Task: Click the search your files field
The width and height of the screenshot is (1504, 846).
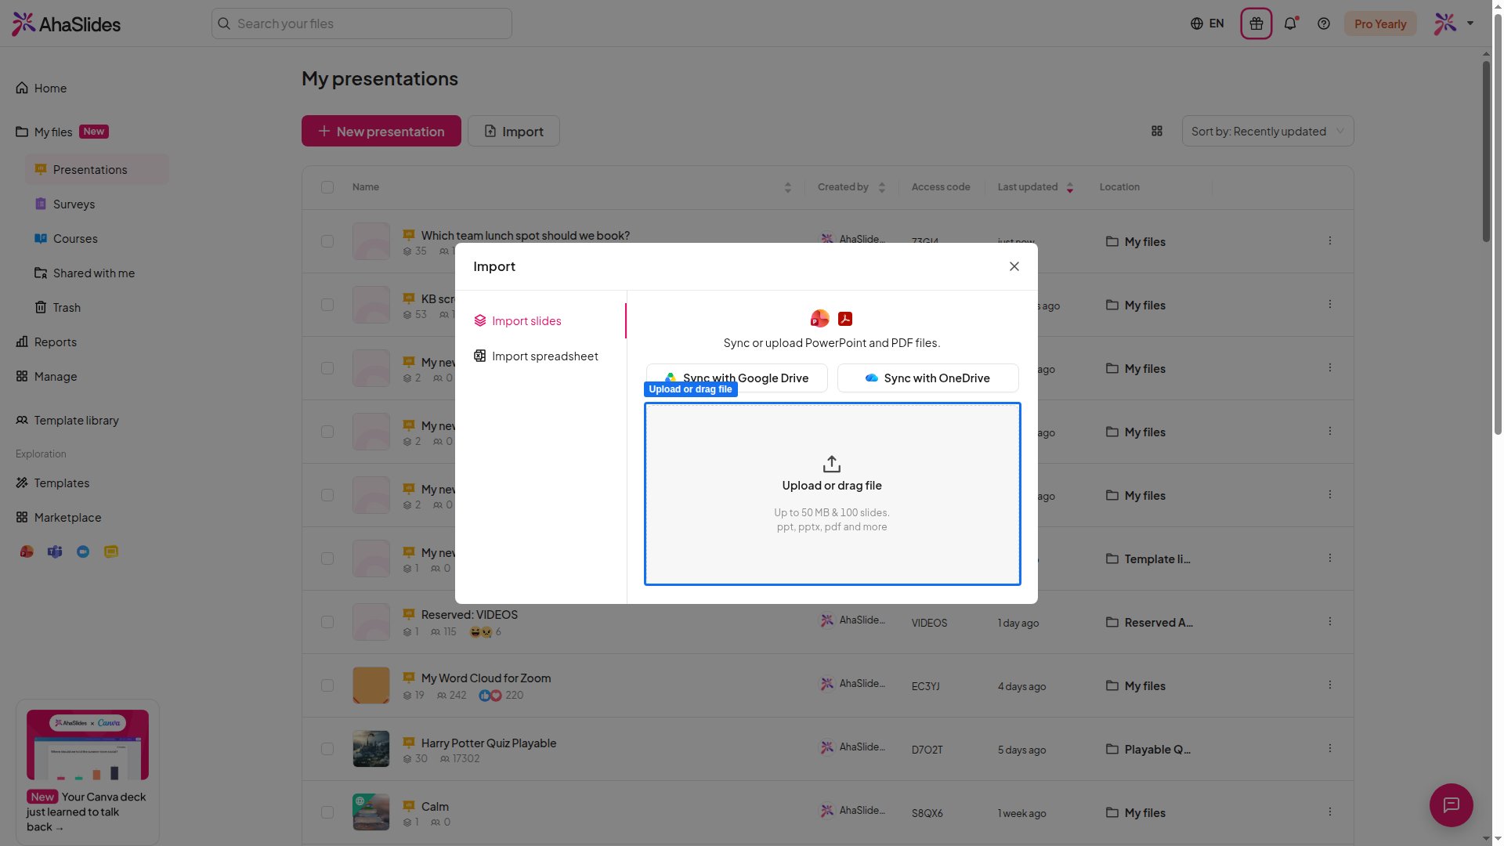Action: coord(361,23)
